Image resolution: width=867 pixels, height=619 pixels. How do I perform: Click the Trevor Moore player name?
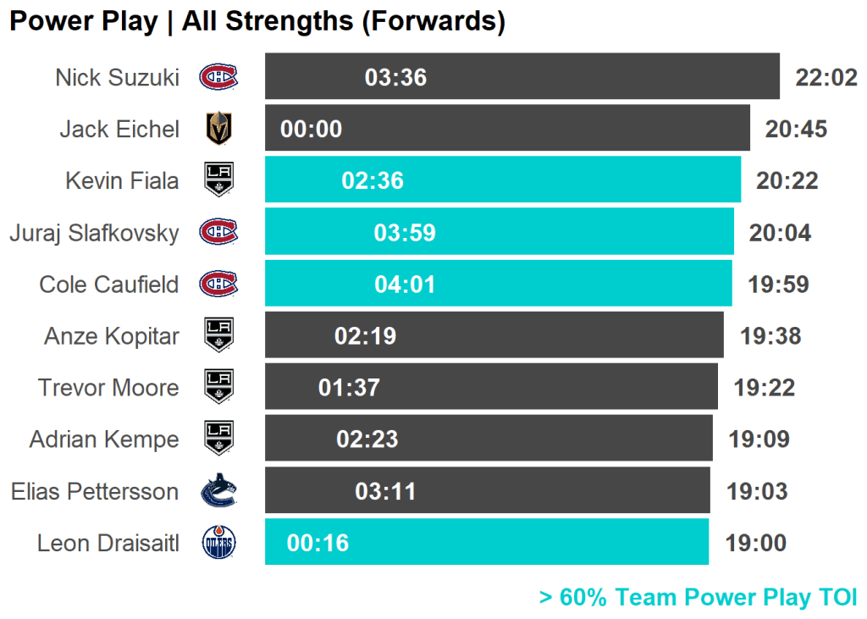click(x=108, y=387)
